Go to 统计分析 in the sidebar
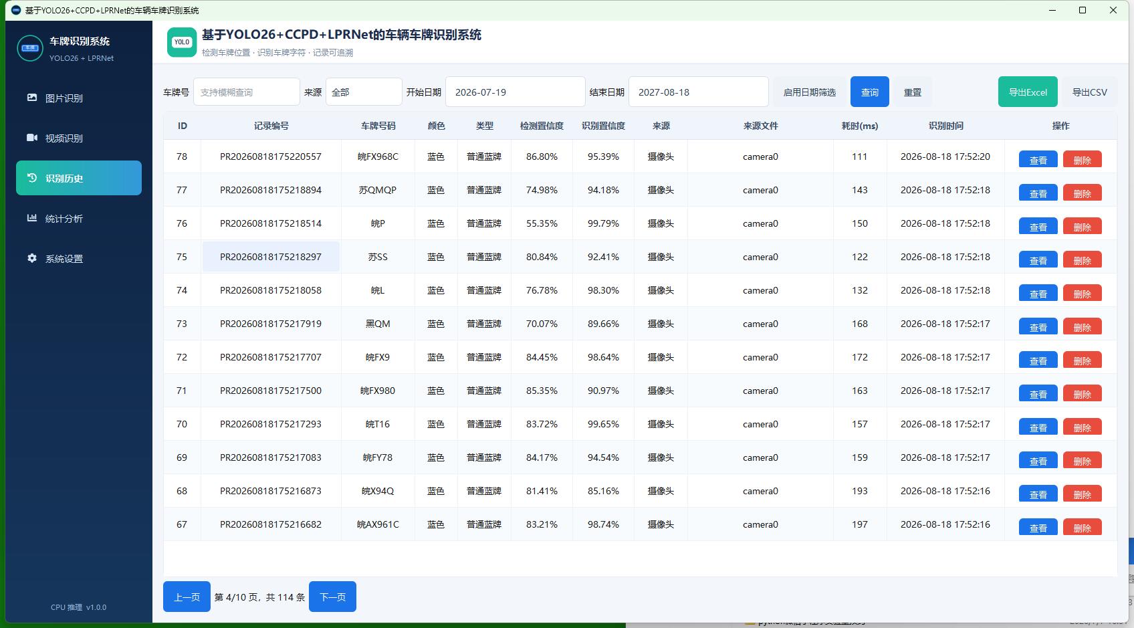 (79, 218)
